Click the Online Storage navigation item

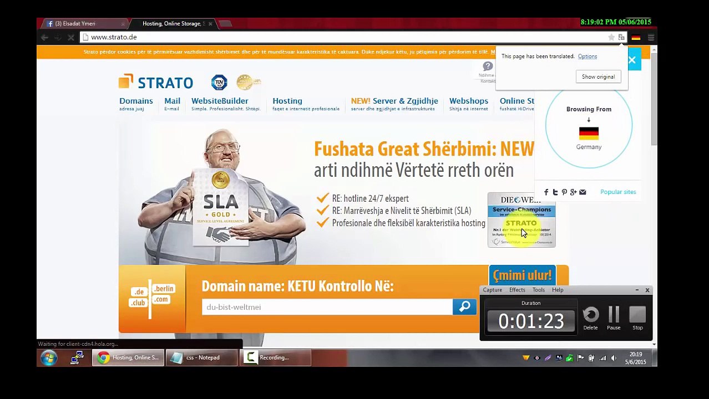pos(516,104)
